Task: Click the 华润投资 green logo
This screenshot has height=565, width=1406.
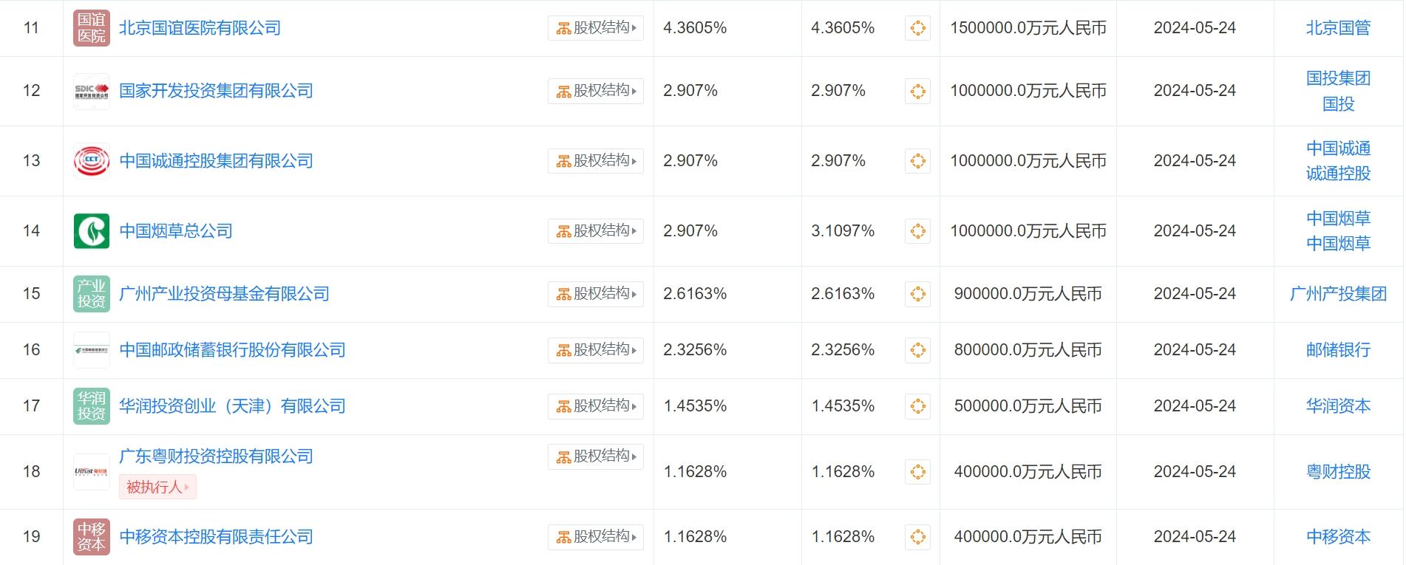Action: tap(92, 406)
